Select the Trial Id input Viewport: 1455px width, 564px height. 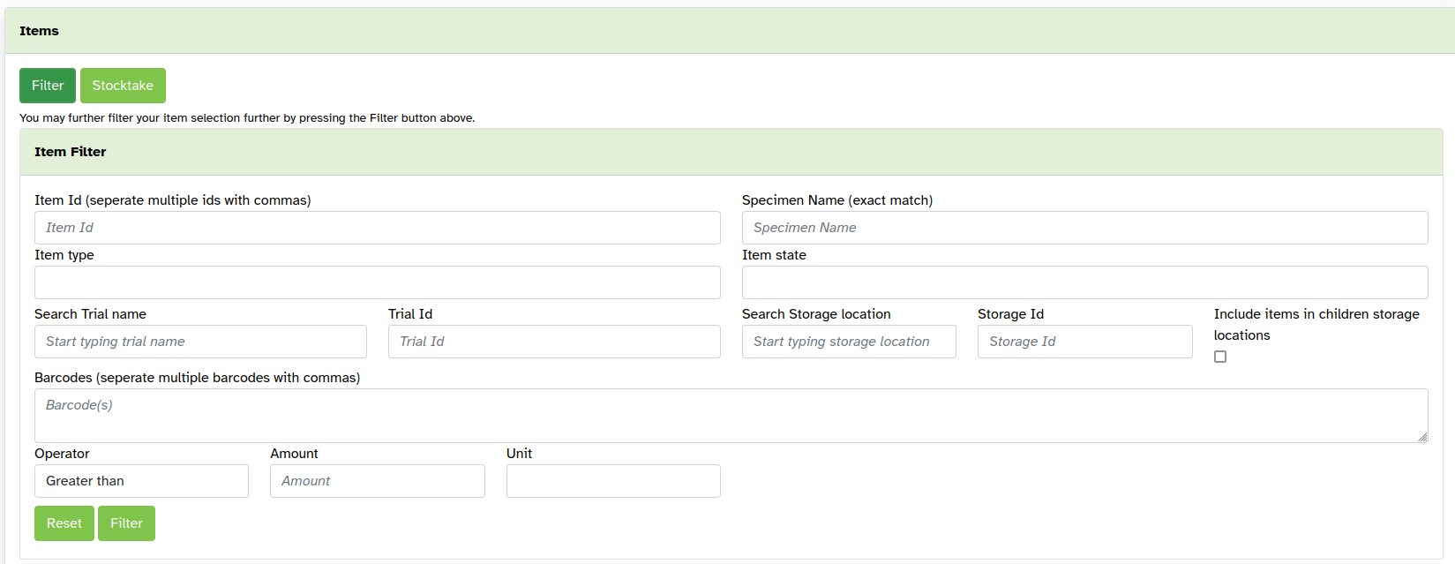pos(554,342)
